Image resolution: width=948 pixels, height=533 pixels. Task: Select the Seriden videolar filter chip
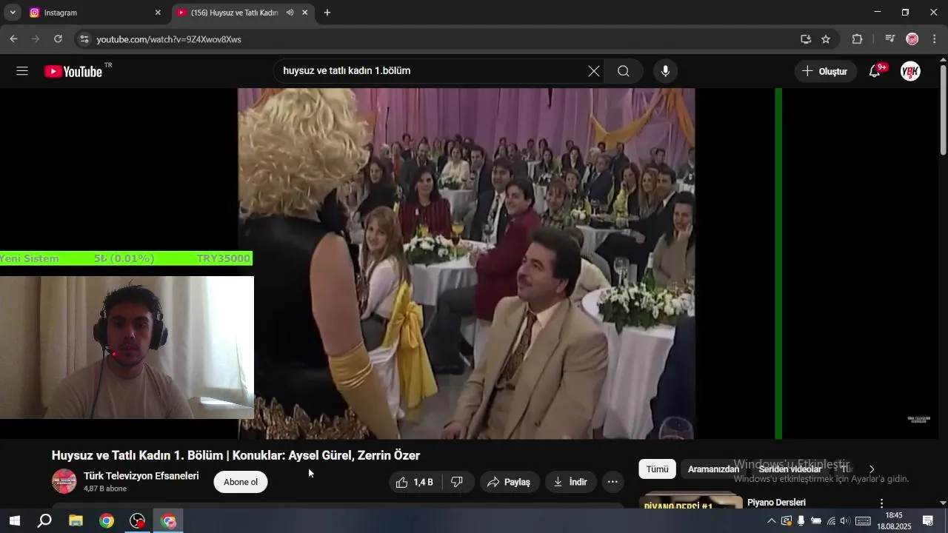[x=790, y=469]
